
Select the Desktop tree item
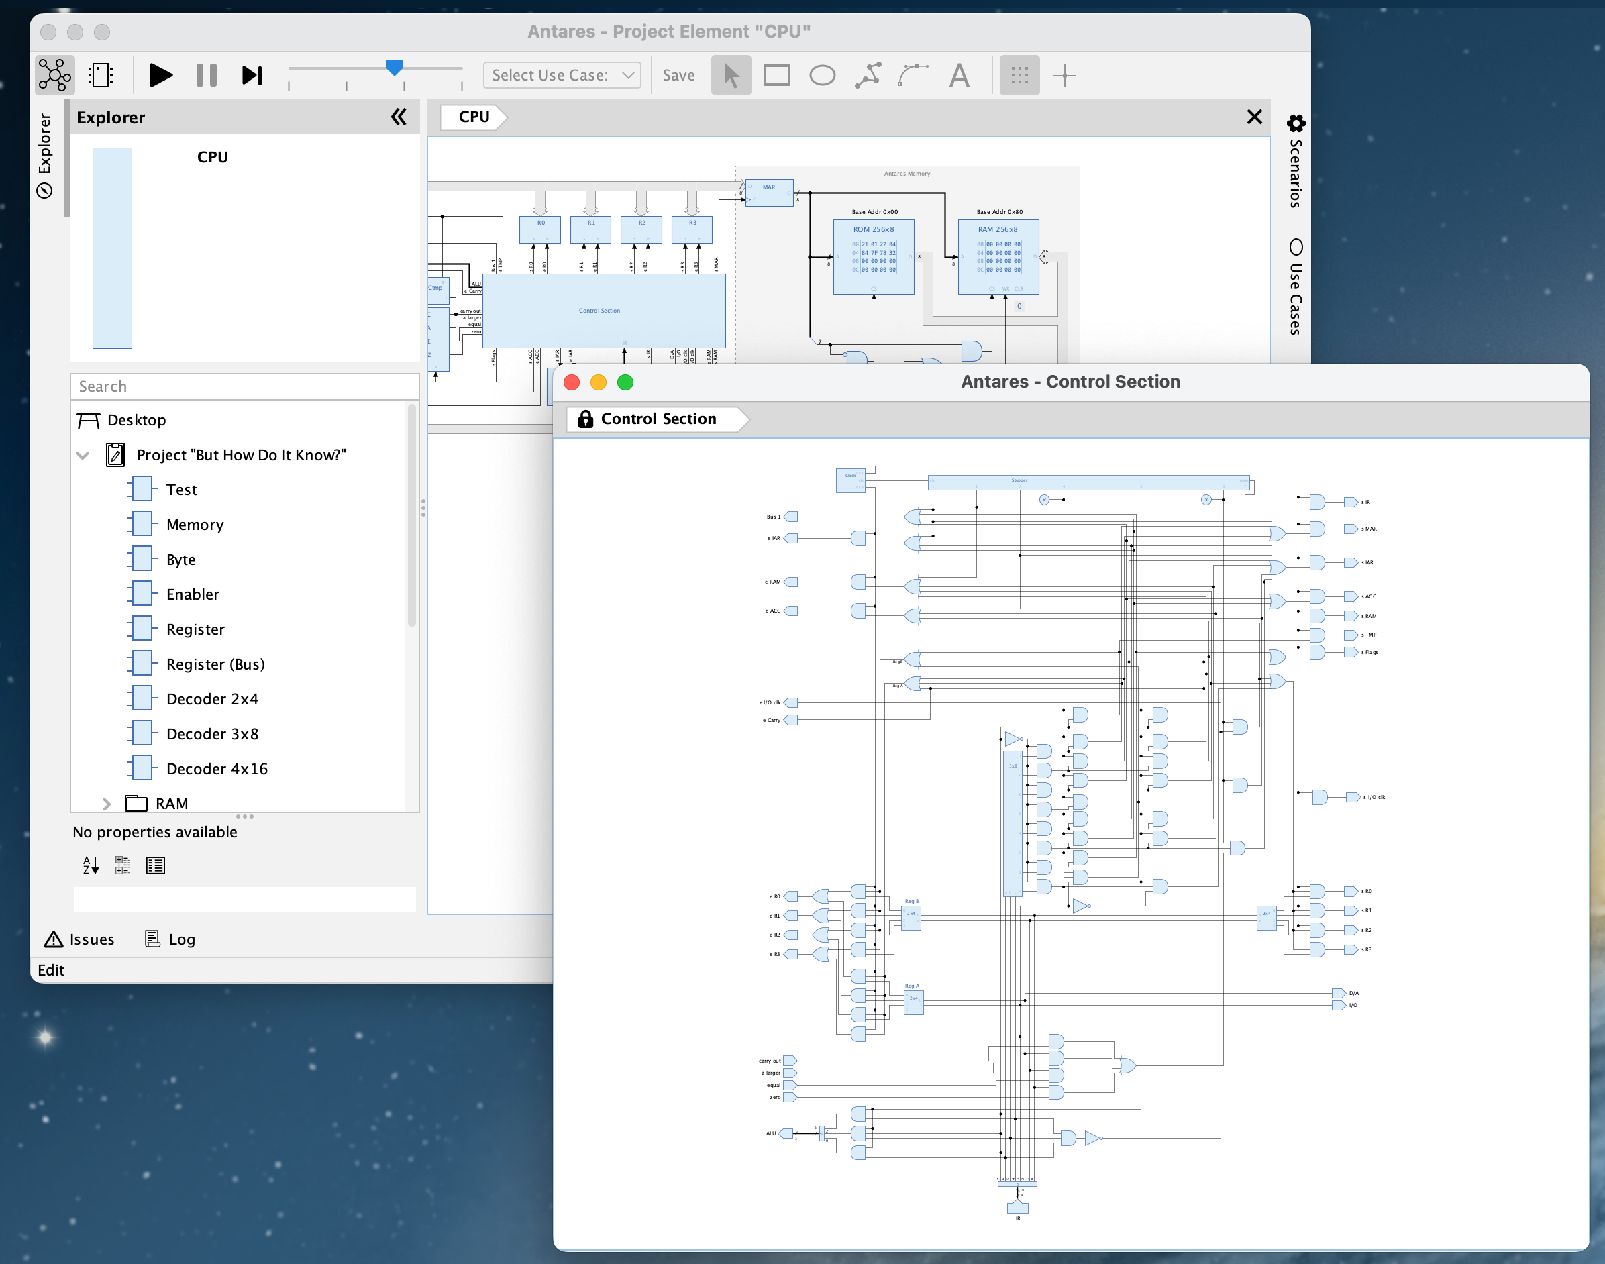tap(122, 421)
